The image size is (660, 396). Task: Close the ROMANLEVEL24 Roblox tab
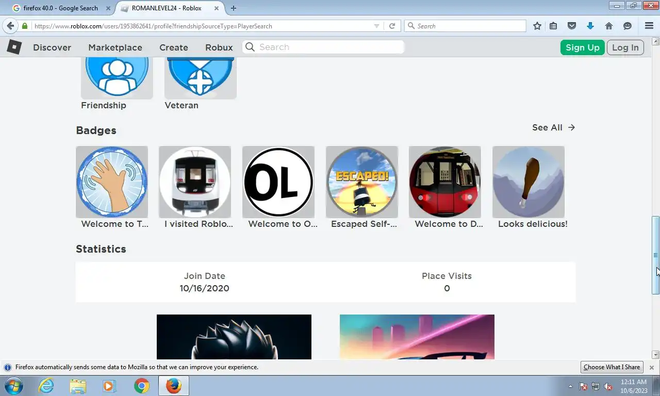217,8
